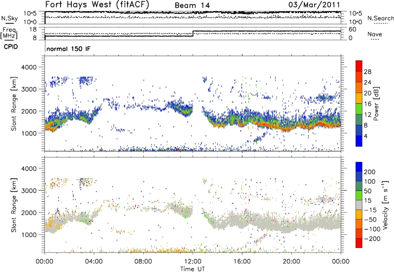Click the frequency step at 12:00 in frequency panel
Screen dimensions: 394x272
point(193,33)
